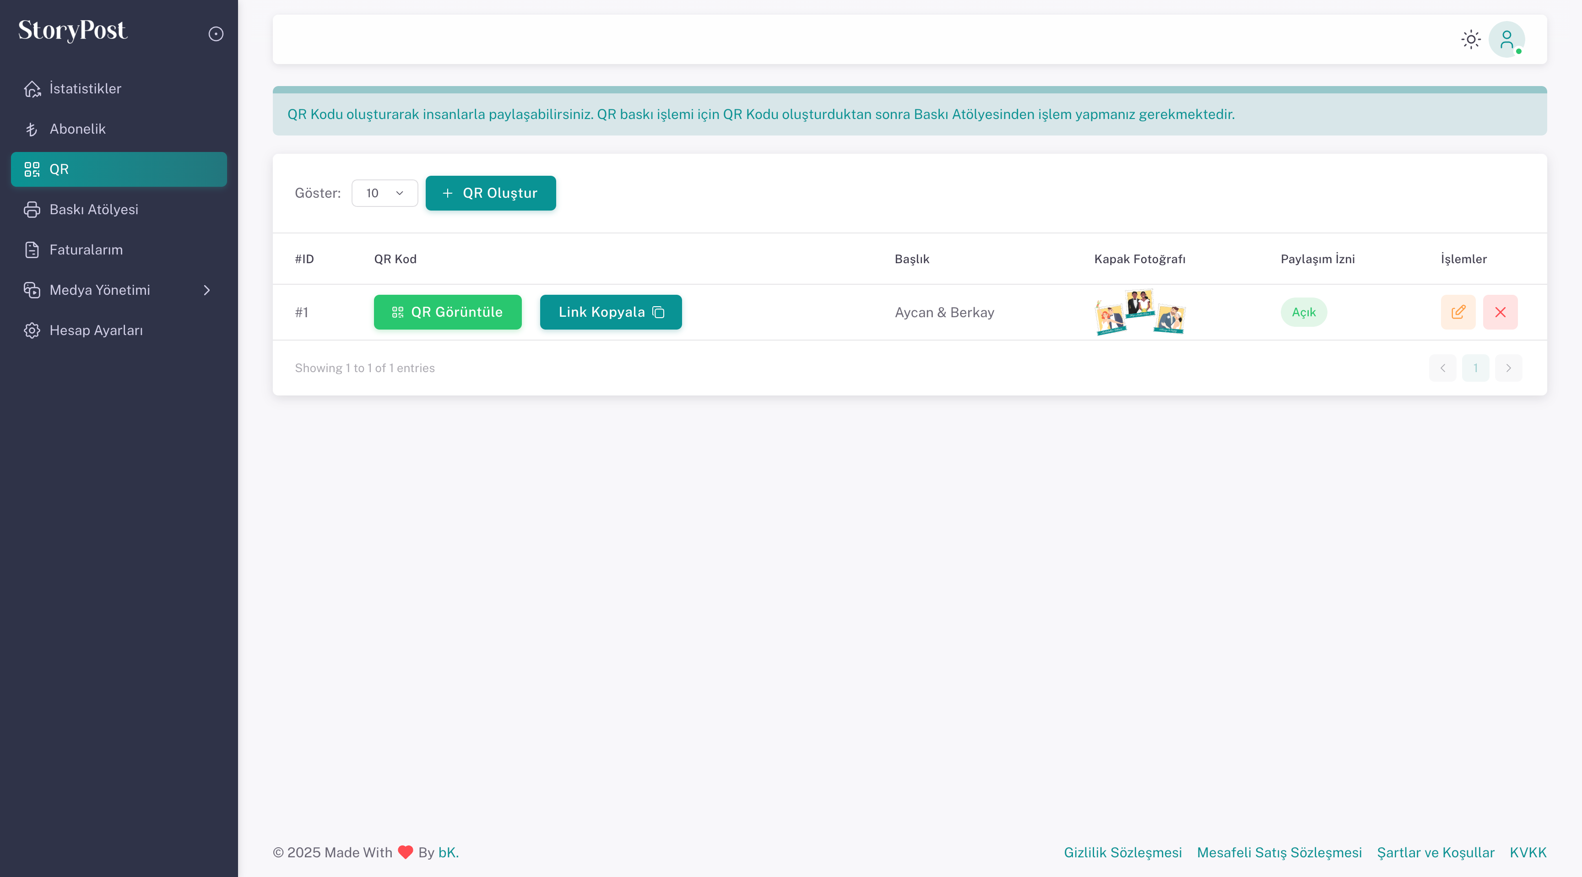The height and width of the screenshot is (877, 1582).
Task: Open Faturalarım invoices page
Action: pyautogui.click(x=86, y=250)
